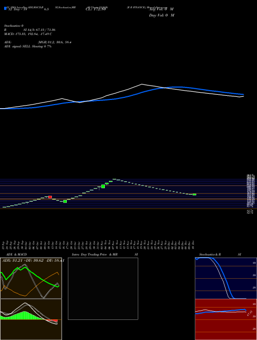Select the 'Day Vol: 0 M' readout
The height and width of the screenshot is (340, 257).
[161, 15]
